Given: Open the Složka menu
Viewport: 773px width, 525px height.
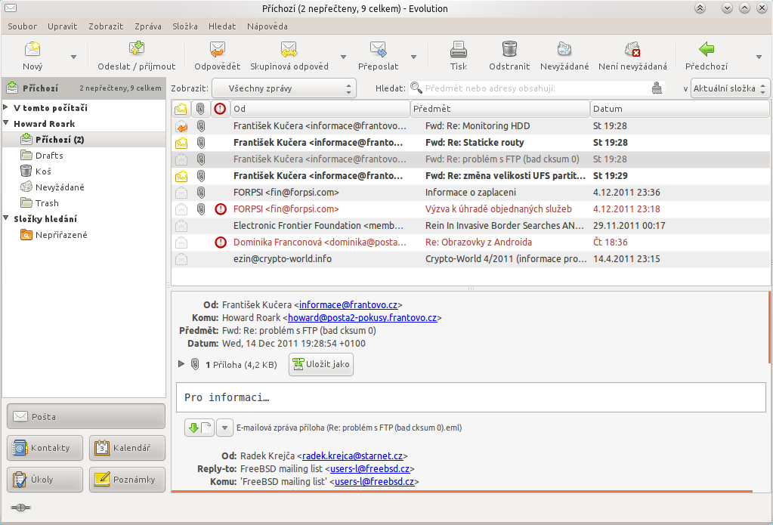Looking at the screenshot, I should click(185, 26).
